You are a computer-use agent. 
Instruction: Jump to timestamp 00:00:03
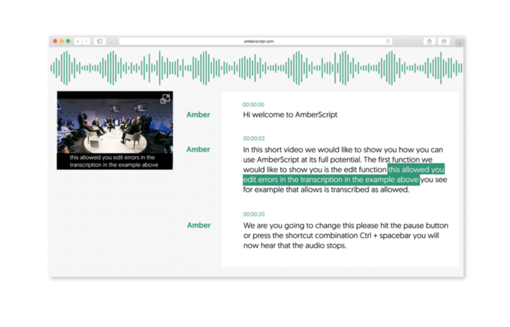[254, 138]
